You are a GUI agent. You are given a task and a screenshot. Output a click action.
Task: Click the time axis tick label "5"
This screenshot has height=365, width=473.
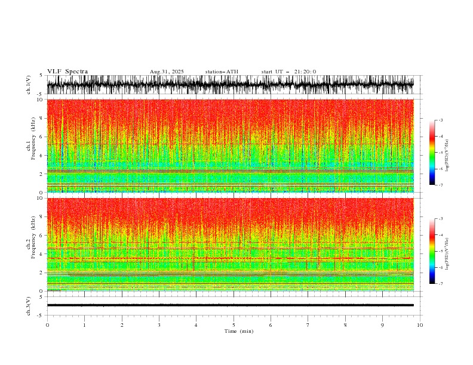point(234,325)
